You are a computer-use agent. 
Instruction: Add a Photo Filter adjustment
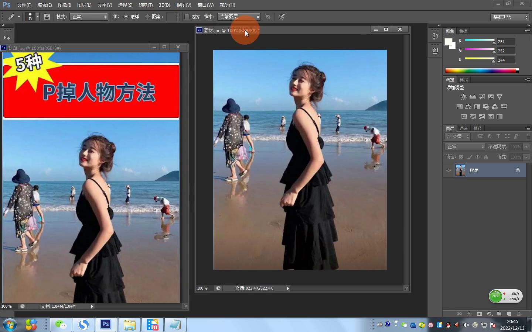pyautogui.click(x=486, y=107)
